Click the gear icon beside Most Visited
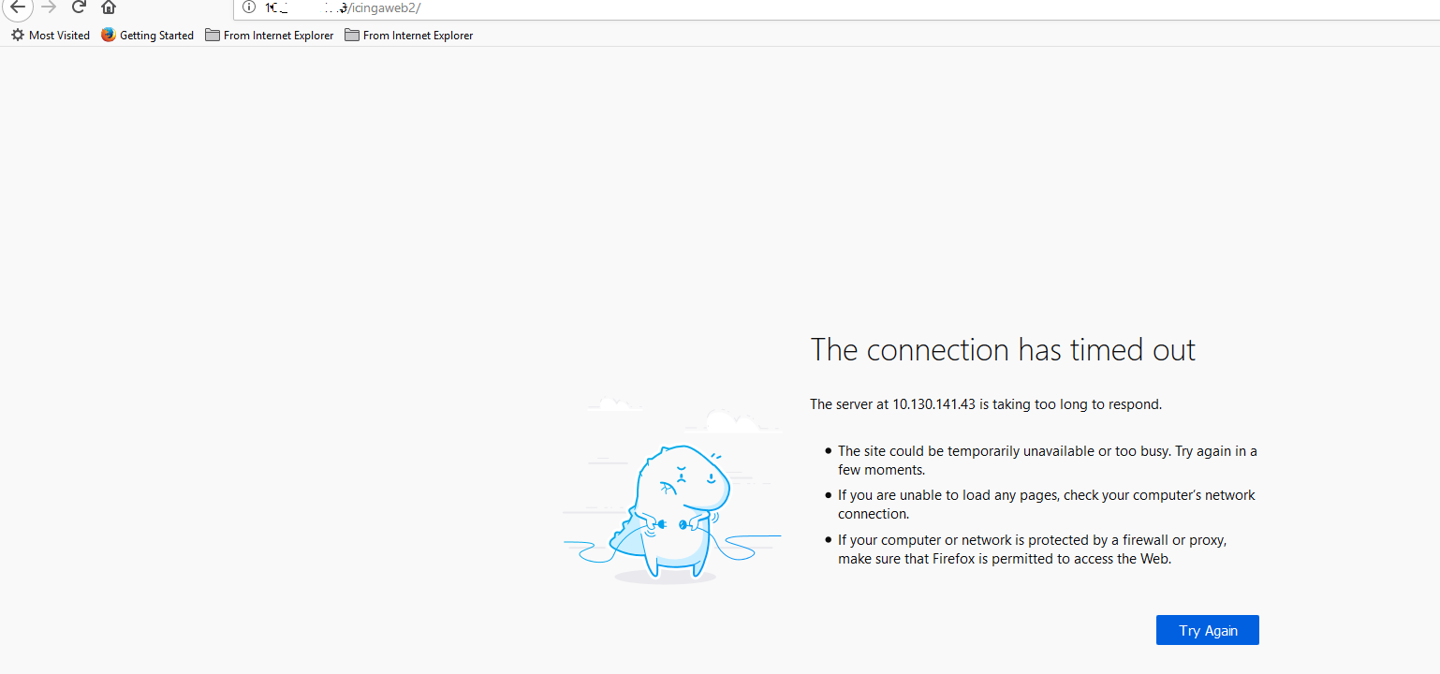Viewport: 1440px width, 674px height. [x=17, y=36]
